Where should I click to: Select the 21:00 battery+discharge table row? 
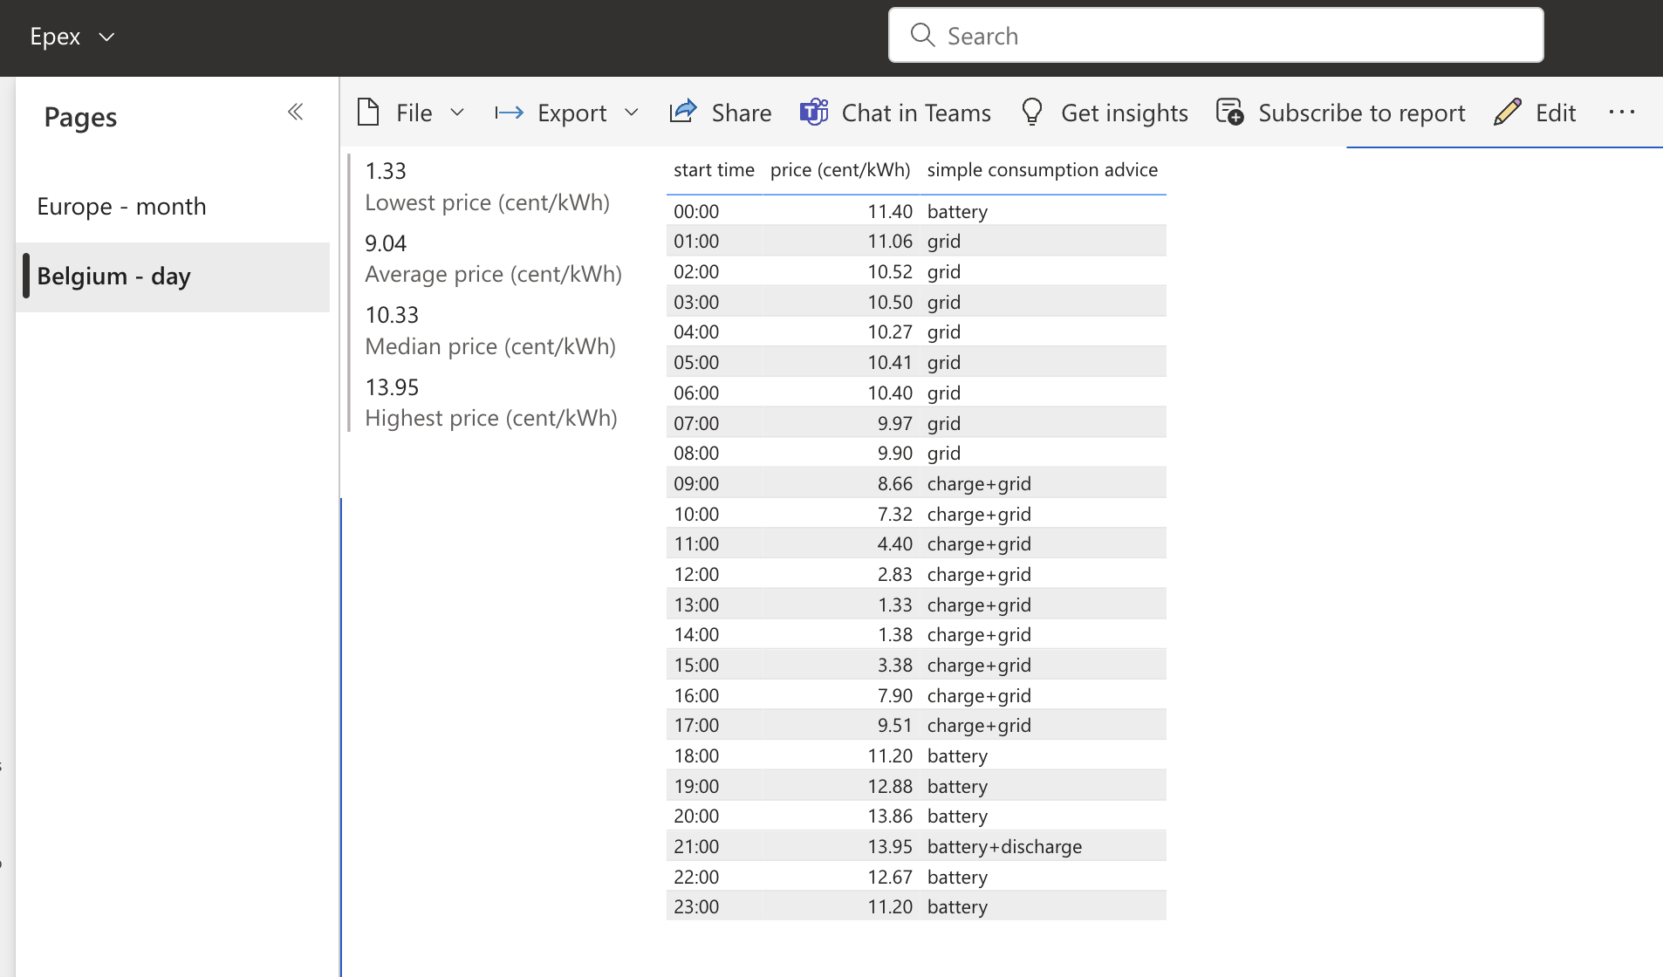[x=916, y=846]
